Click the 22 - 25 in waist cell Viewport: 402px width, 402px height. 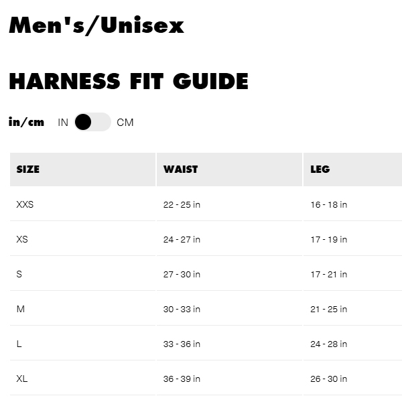point(182,204)
